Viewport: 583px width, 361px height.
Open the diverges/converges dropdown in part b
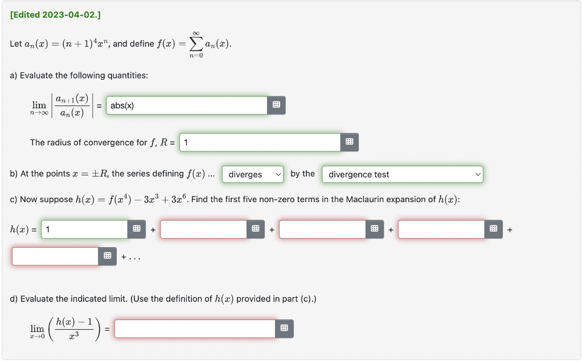(253, 174)
